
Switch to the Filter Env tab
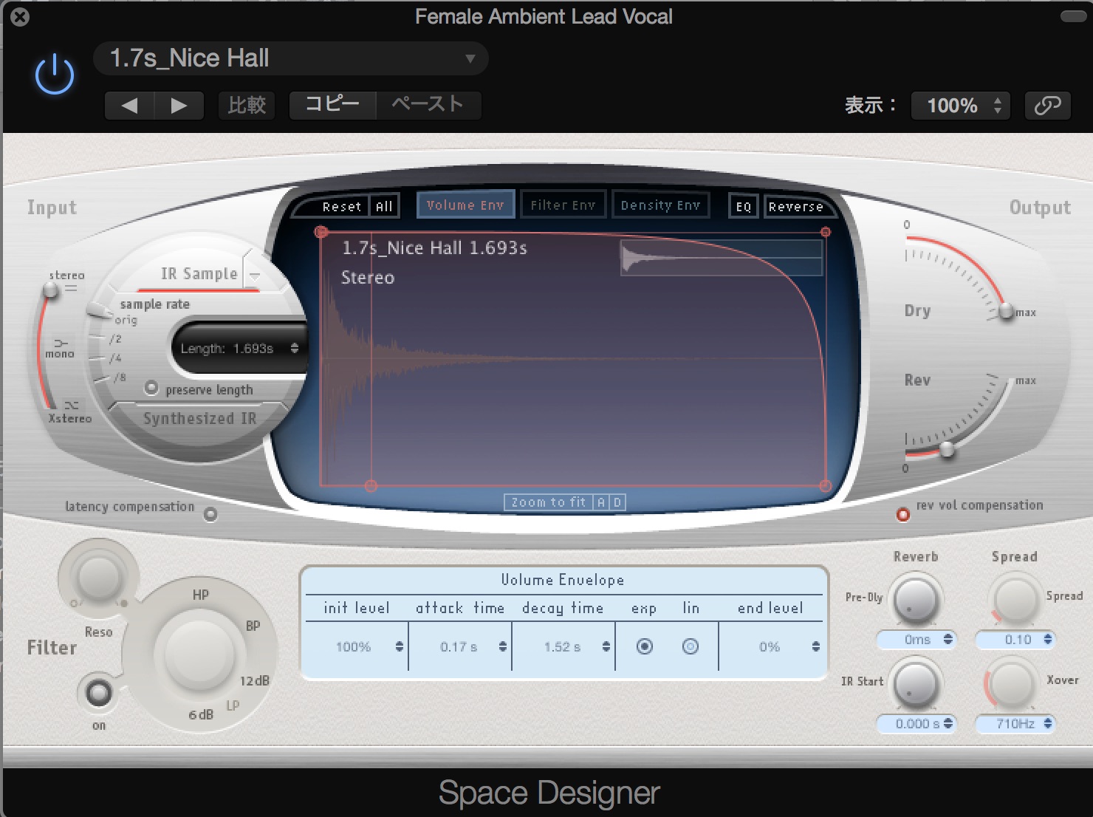click(x=563, y=205)
